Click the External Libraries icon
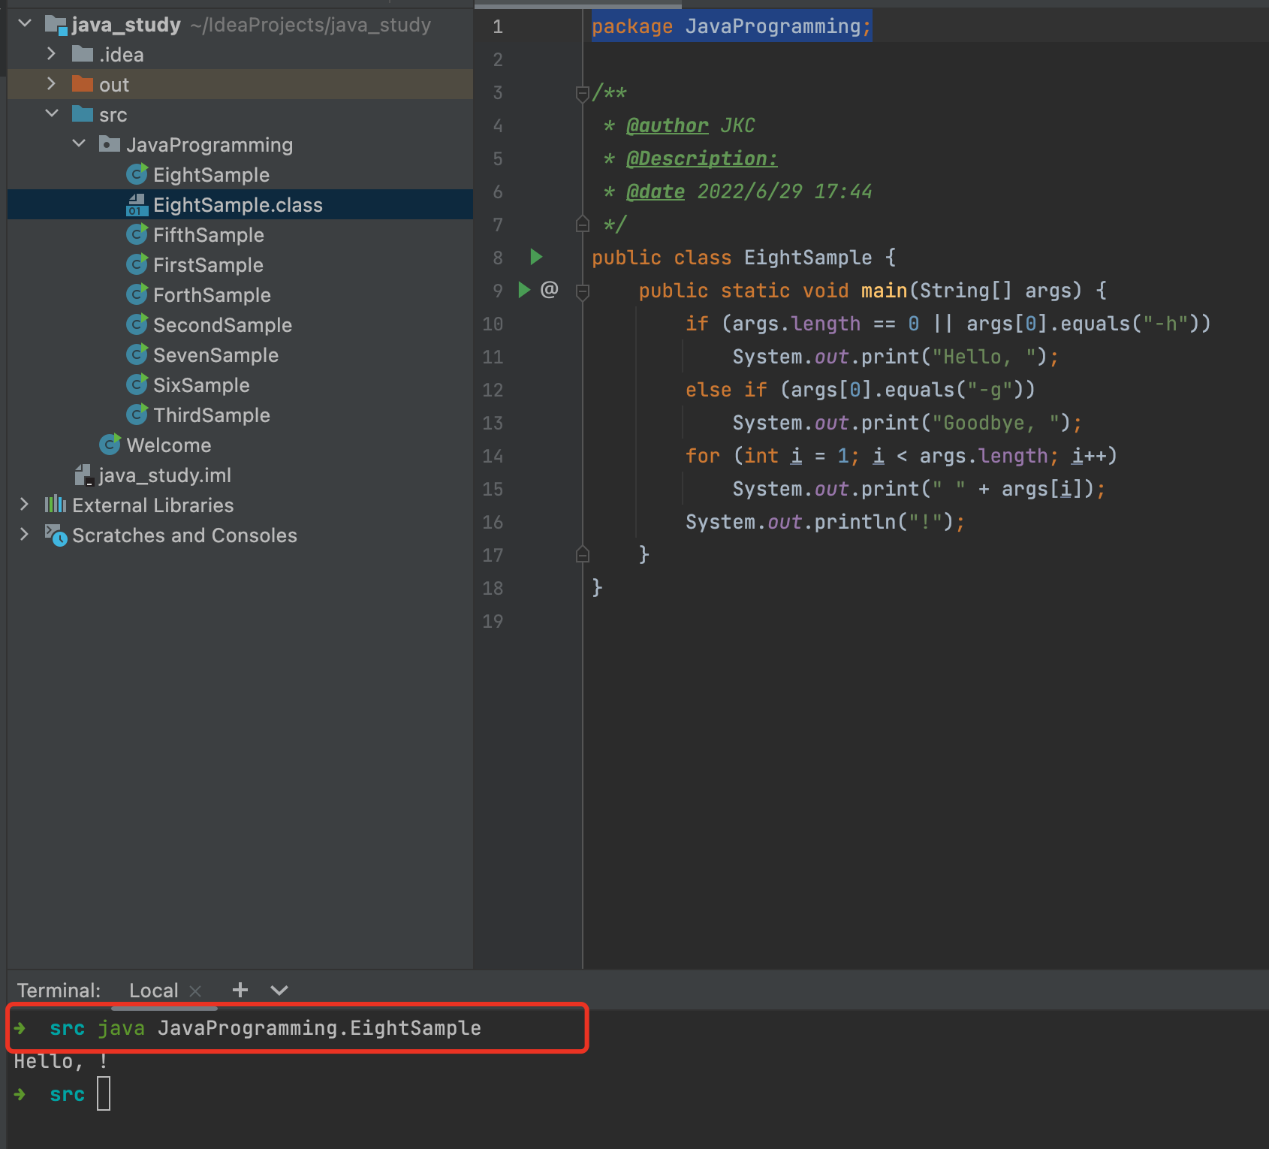This screenshot has width=1269, height=1149. (56, 505)
